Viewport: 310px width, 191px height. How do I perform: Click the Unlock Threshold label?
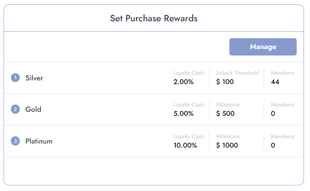[x=237, y=73]
